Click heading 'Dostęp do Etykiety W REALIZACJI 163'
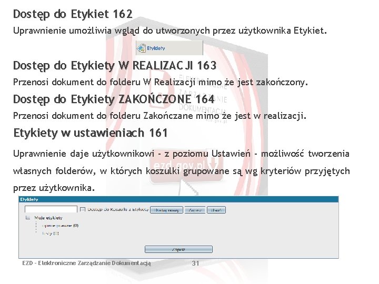The image size is (379, 284). click(x=115, y=66)
